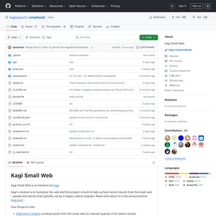
Task: View the Commits history count link
Action: [x=145, y=48]
